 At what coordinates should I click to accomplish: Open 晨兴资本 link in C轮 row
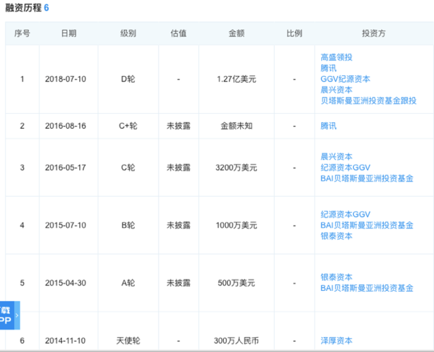click(x=336, y=157)
